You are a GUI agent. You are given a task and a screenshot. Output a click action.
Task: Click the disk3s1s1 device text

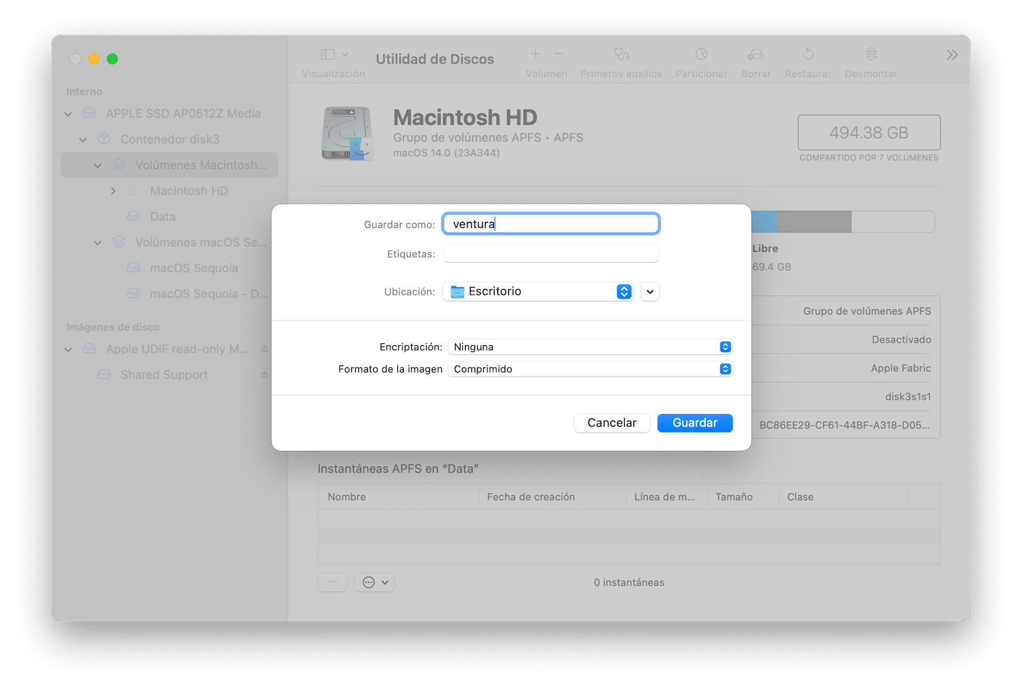[908, 397]
